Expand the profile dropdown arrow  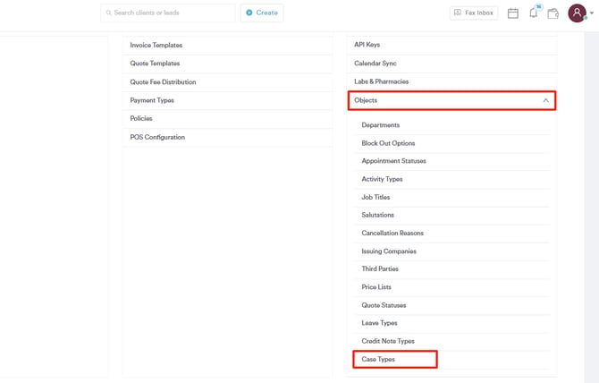(x=592, y=13)
